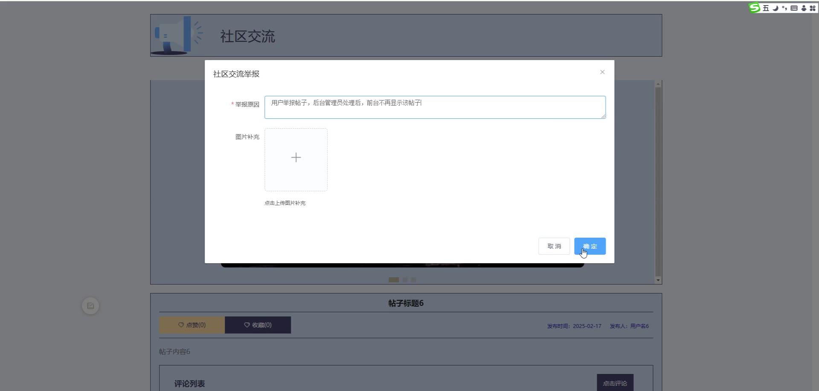The width and height of the screenshot is (819, 391).
Task: Select the third carousel indicator dot
Action: click(413, 280)
